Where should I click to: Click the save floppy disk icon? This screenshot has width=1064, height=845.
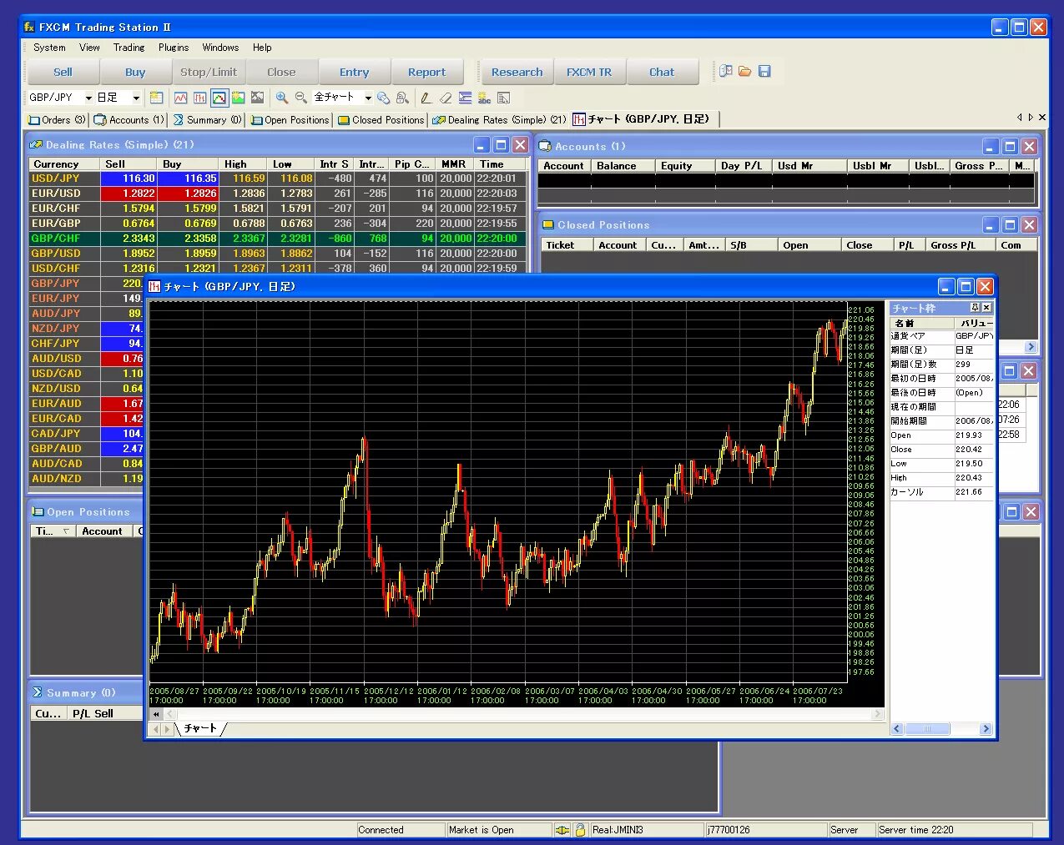pos(764,72)
